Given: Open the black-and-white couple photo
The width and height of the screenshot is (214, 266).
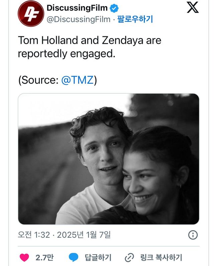Looking at the screenshot, I should tap(108, 159).
